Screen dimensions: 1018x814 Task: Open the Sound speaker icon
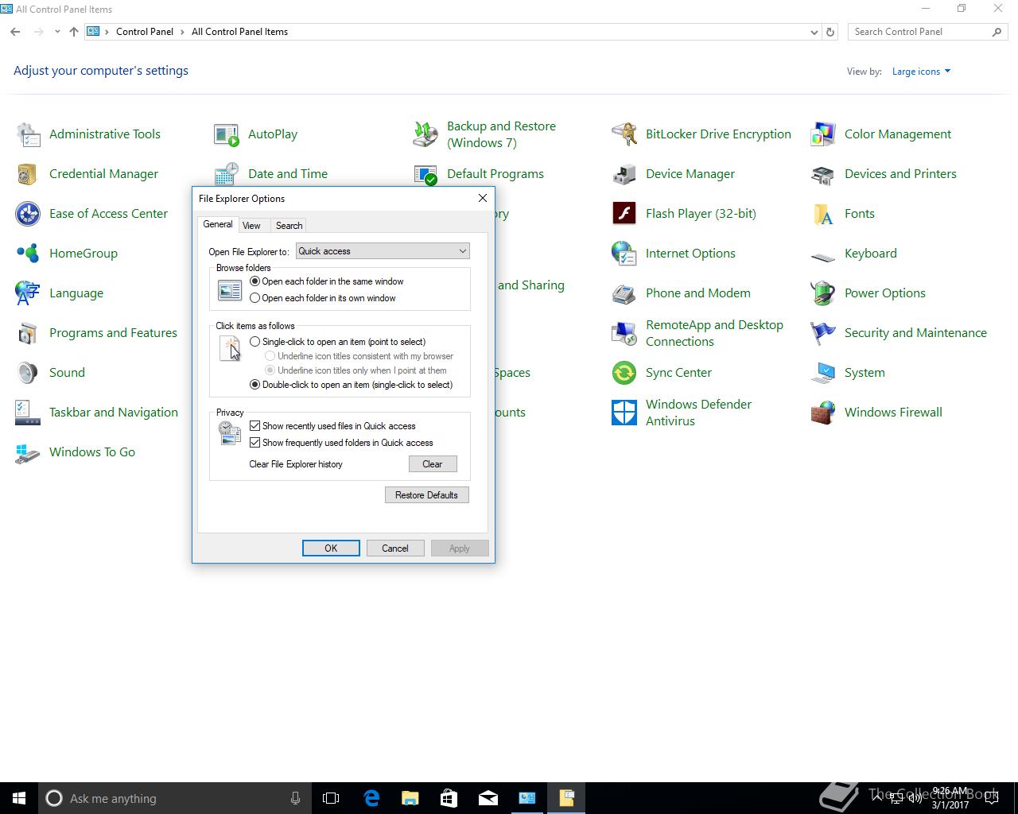coord(28,373)
